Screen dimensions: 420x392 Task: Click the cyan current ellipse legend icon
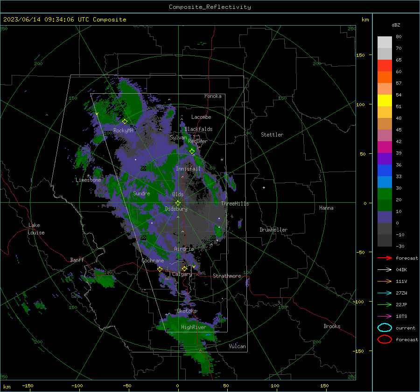click(x=385, y=328)
